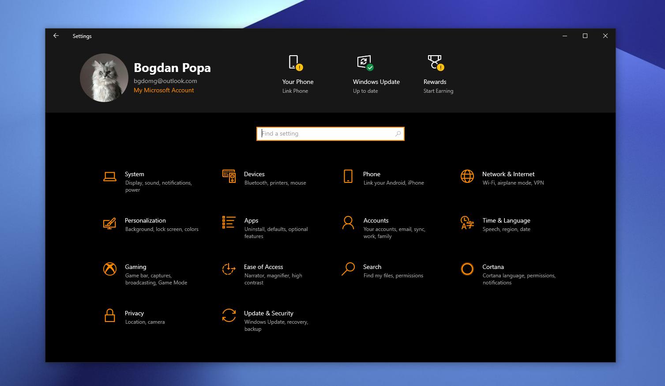Open the Time & Language icon
The width and height of the screenshot is (665, 386).
(467, 223)
